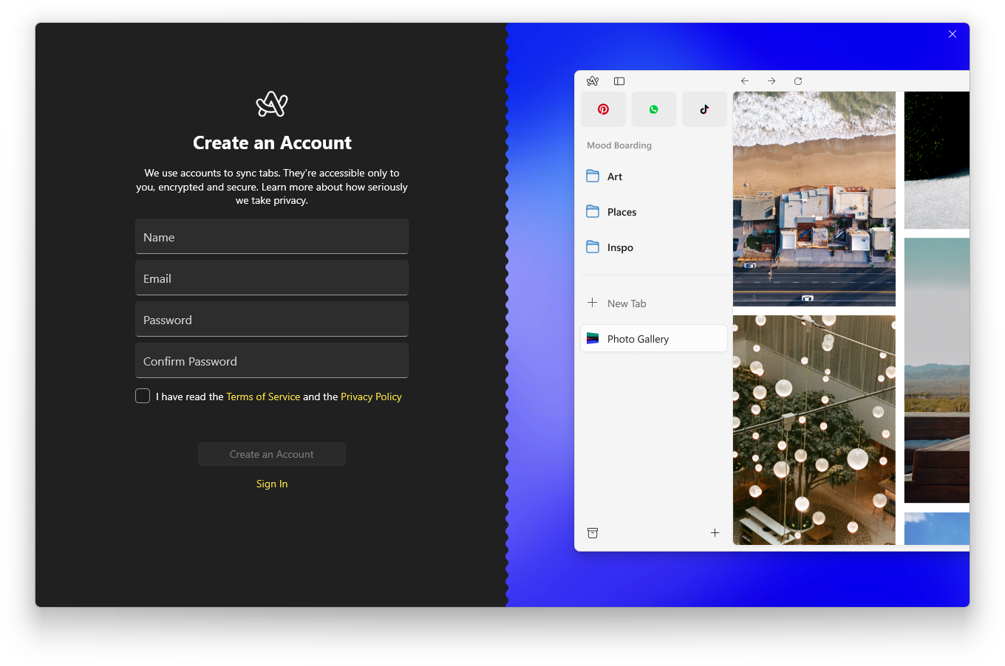The height and width of the screenshot is (666, 1005).
Task: Open the Privacy Policy link
Action: [371, 397]
